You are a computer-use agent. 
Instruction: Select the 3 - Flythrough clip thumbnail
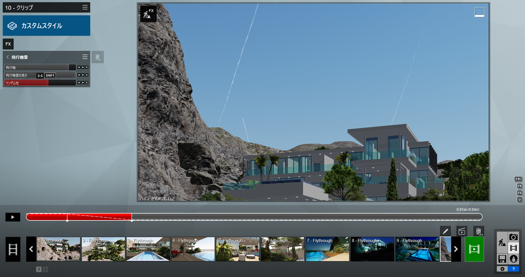[148, 249]
